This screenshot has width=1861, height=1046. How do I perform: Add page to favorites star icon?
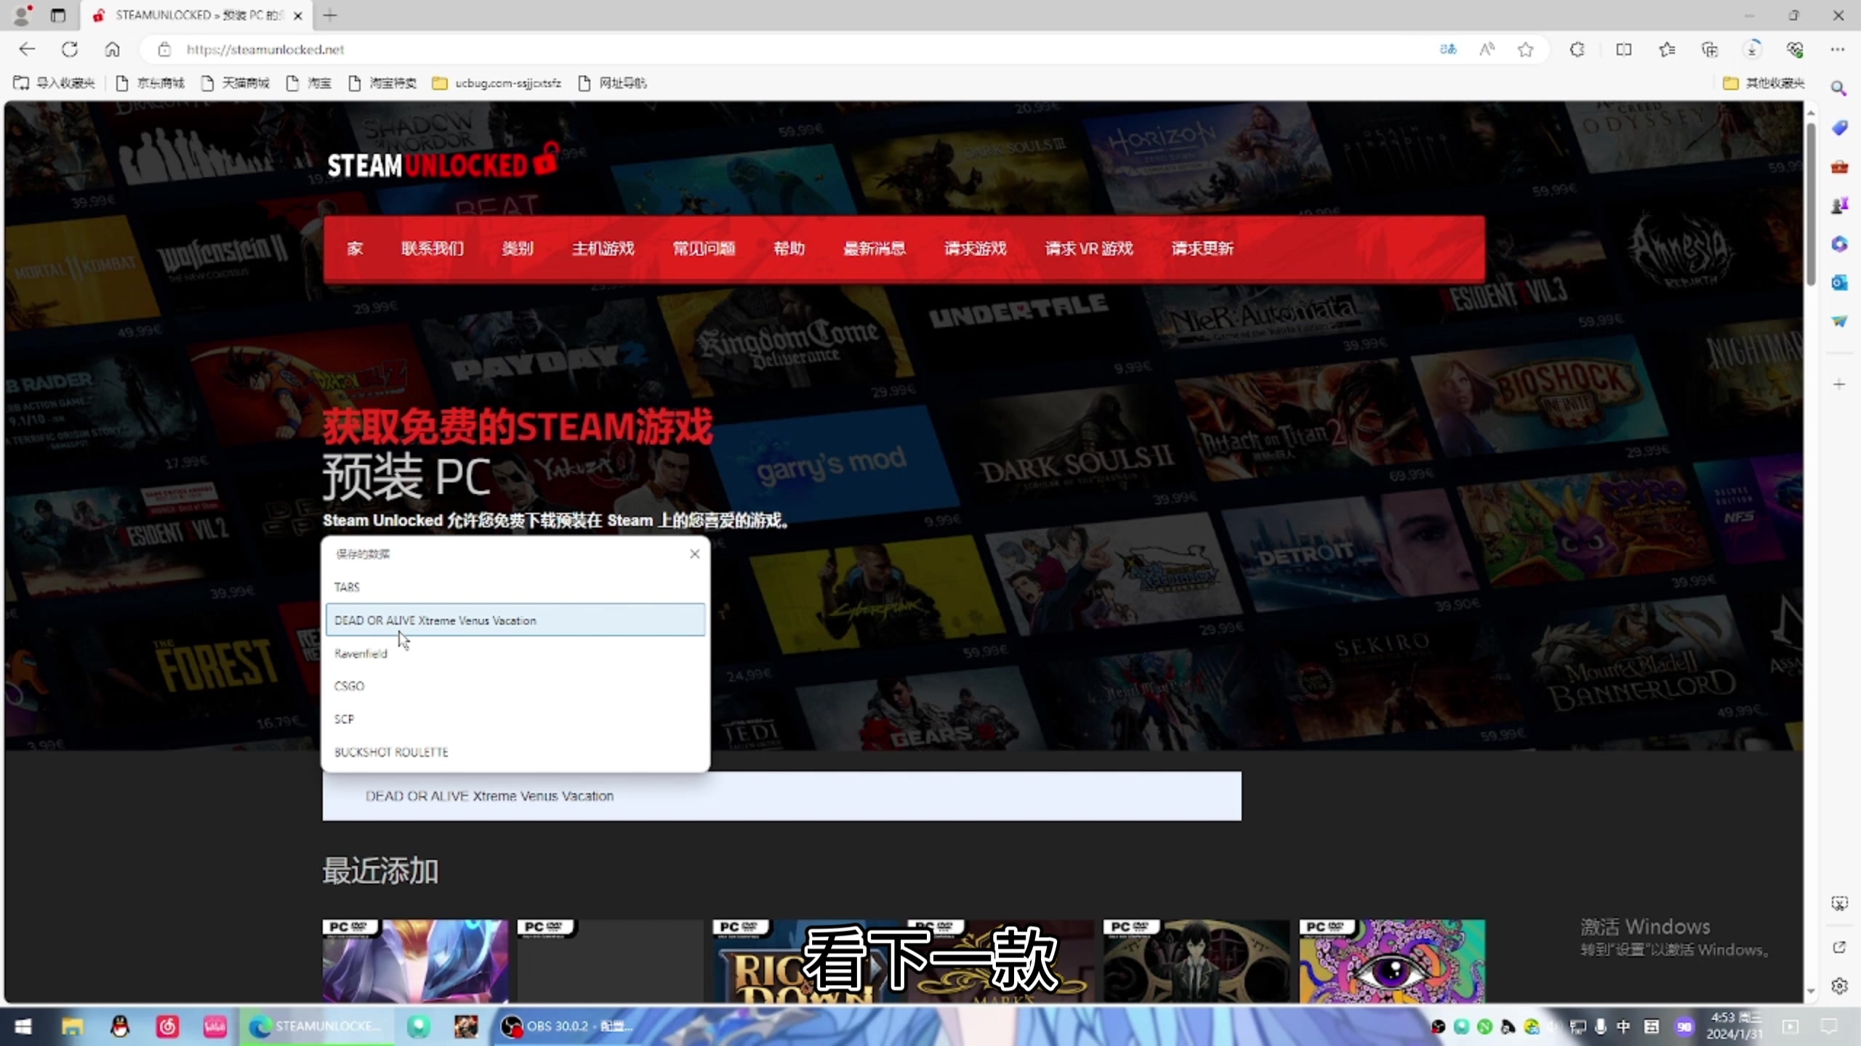click(x=1526, y=49)
